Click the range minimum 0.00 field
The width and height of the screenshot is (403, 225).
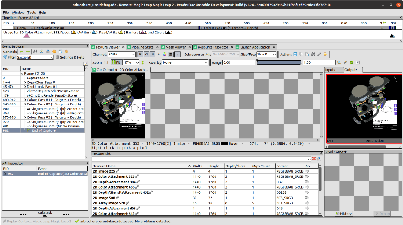[x=239, y=62]
